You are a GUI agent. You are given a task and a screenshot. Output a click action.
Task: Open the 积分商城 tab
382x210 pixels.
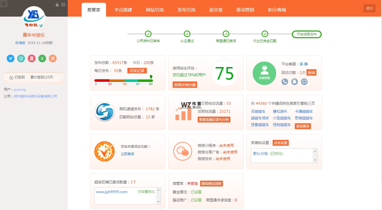tap(277, 10)
